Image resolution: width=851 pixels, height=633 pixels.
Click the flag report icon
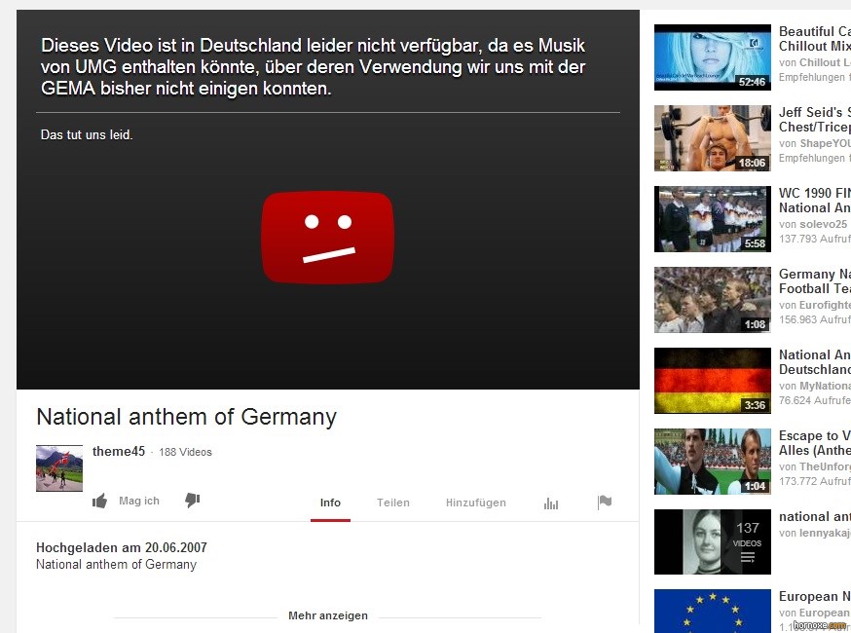pos(605,503)
